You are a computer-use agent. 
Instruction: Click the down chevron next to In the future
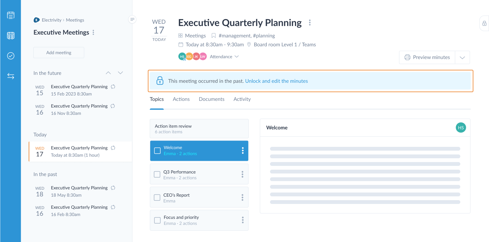coord(120,73)
